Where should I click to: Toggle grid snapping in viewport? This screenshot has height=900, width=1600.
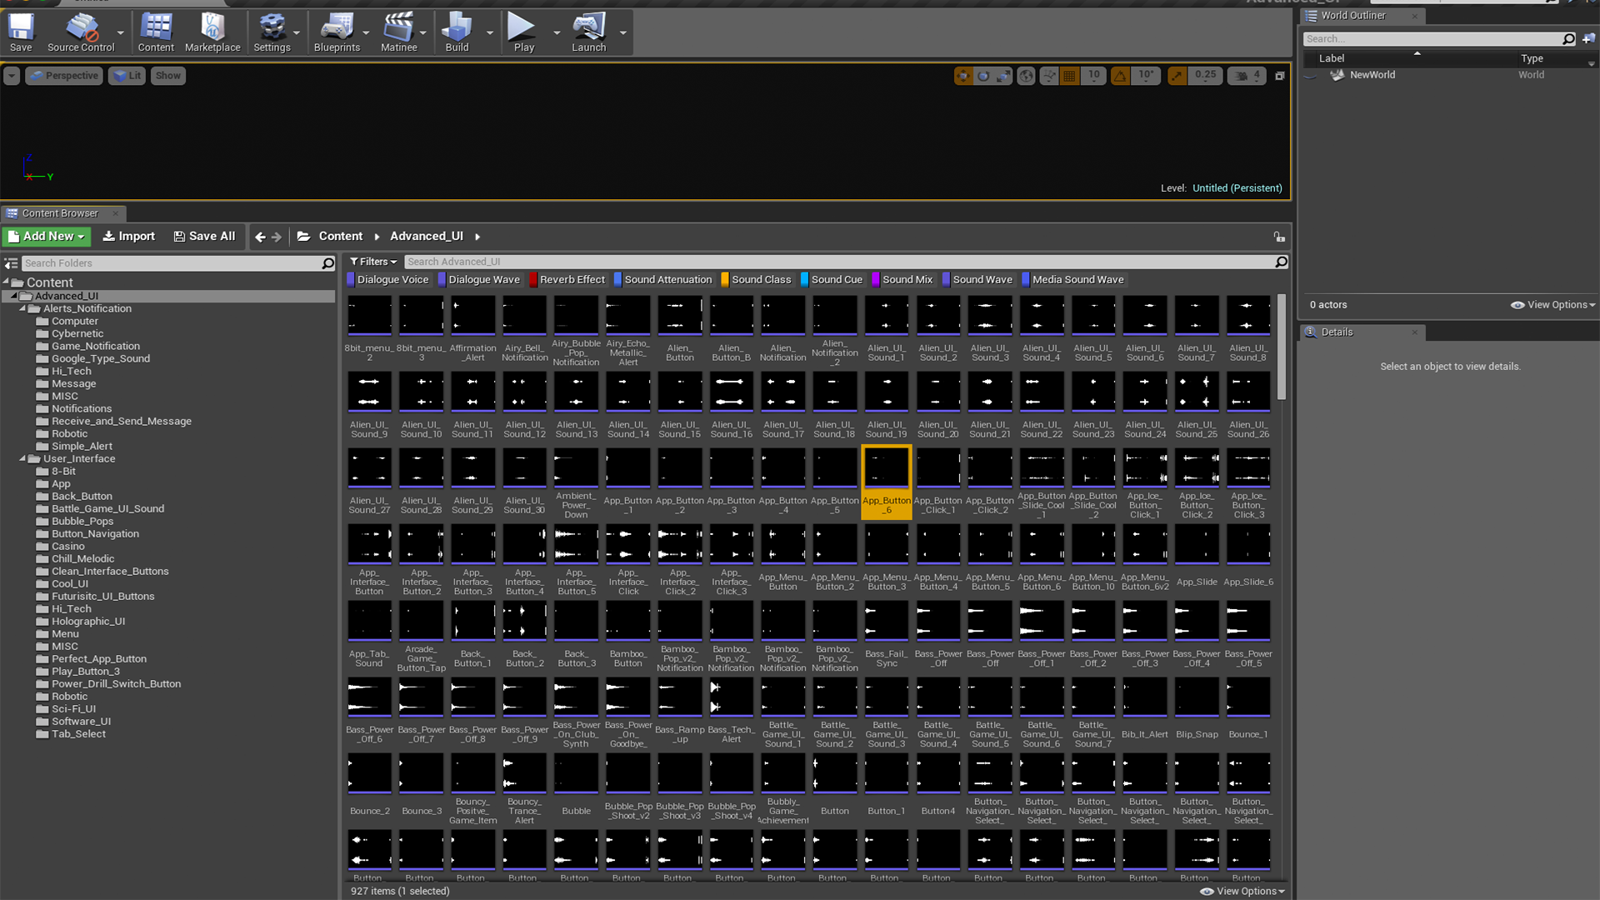(x=1070, y=76)
